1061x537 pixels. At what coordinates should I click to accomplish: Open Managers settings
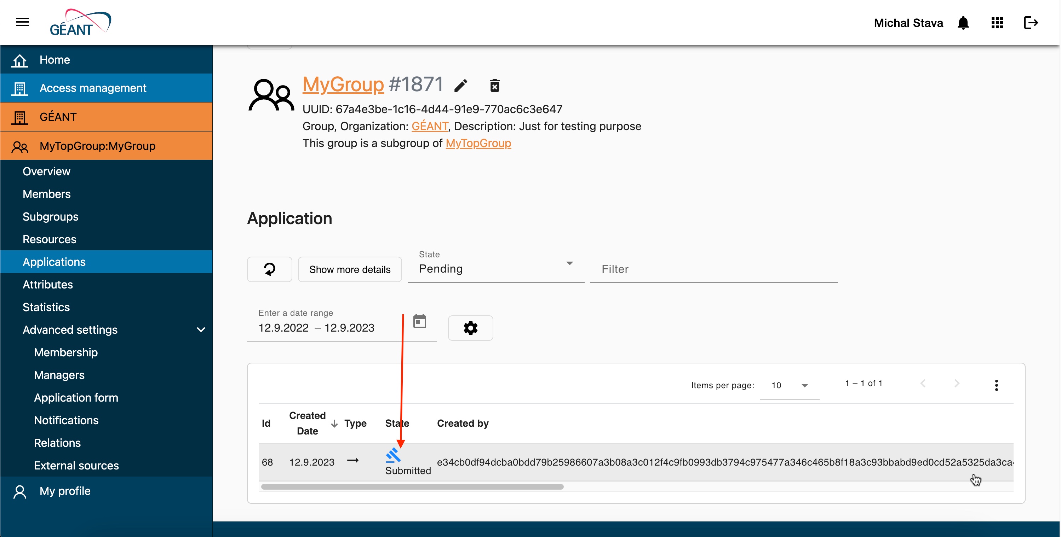[x=106, y=375]
